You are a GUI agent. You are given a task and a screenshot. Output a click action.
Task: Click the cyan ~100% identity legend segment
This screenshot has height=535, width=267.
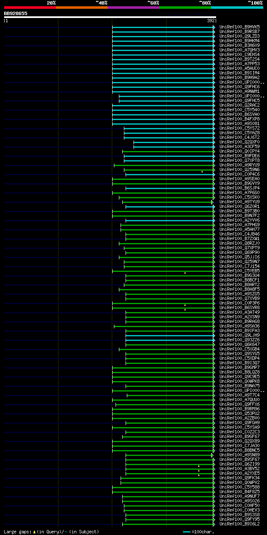(237, 8)
